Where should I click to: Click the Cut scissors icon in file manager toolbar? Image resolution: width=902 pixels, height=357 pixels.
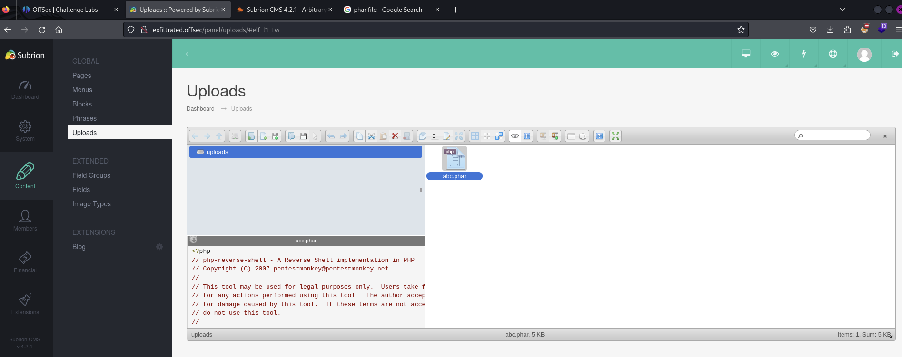pyautogui.click(x=371, y=136)
